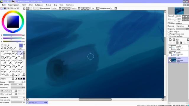Select the Источник выбора radio option
The height and width of the screenshot is (106, 189).
click(169, 36)
